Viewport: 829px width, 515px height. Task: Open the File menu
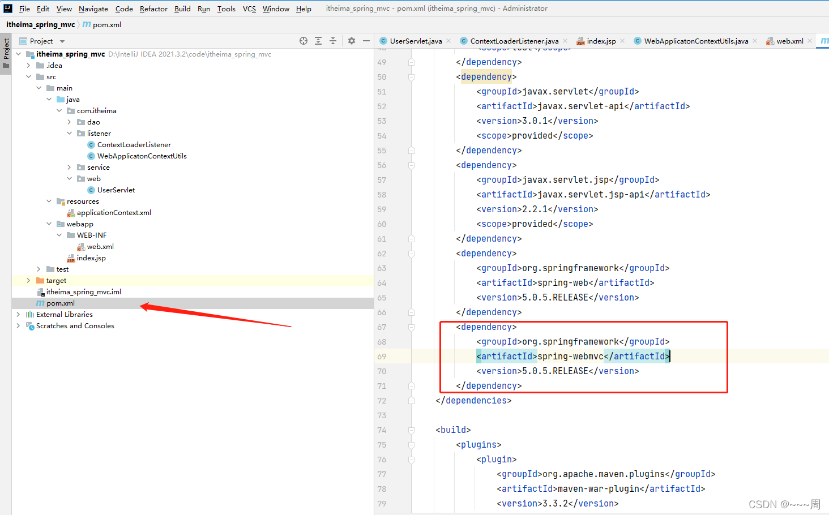pos(24,8)
